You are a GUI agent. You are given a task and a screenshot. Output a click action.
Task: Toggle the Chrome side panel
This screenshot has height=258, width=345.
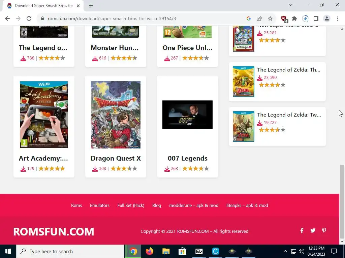click(316, 19)
